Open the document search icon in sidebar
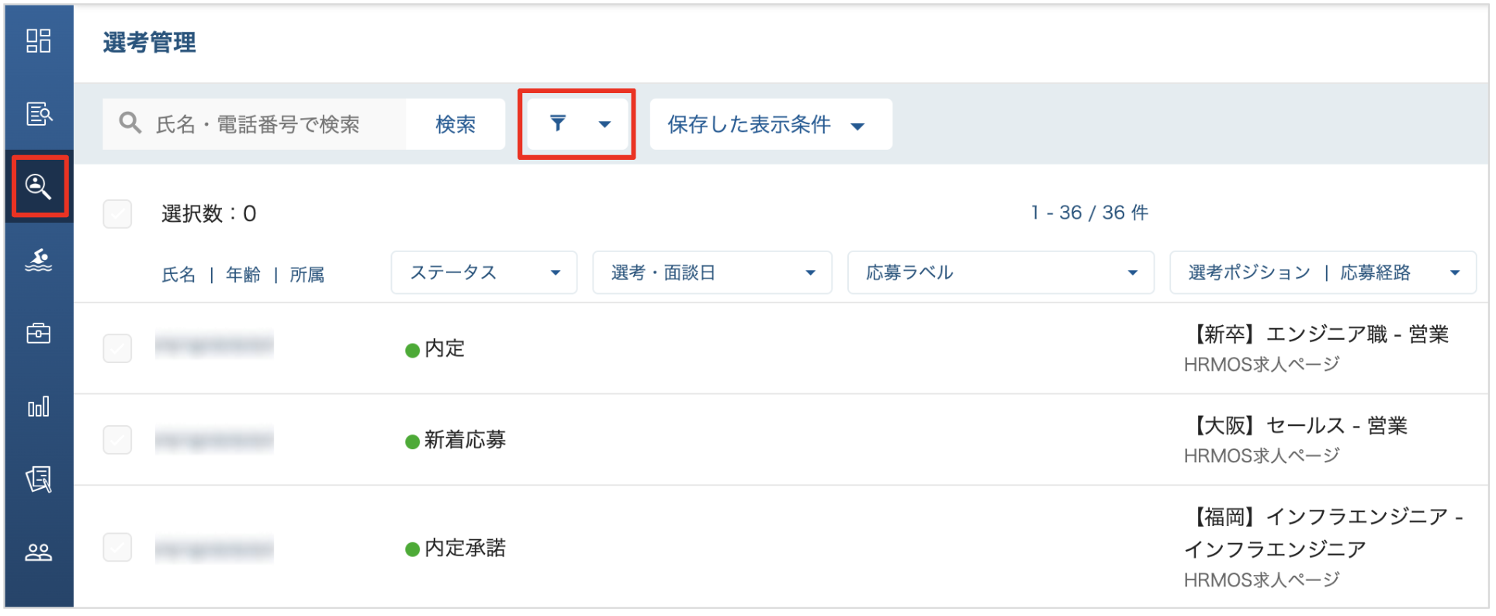Screen dimensions: 1496x616 point(39,114)
